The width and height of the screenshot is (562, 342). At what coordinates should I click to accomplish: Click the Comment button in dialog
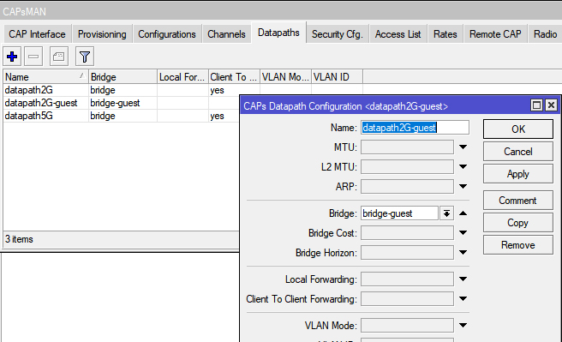pyautogui.click(x=518, y=201)
